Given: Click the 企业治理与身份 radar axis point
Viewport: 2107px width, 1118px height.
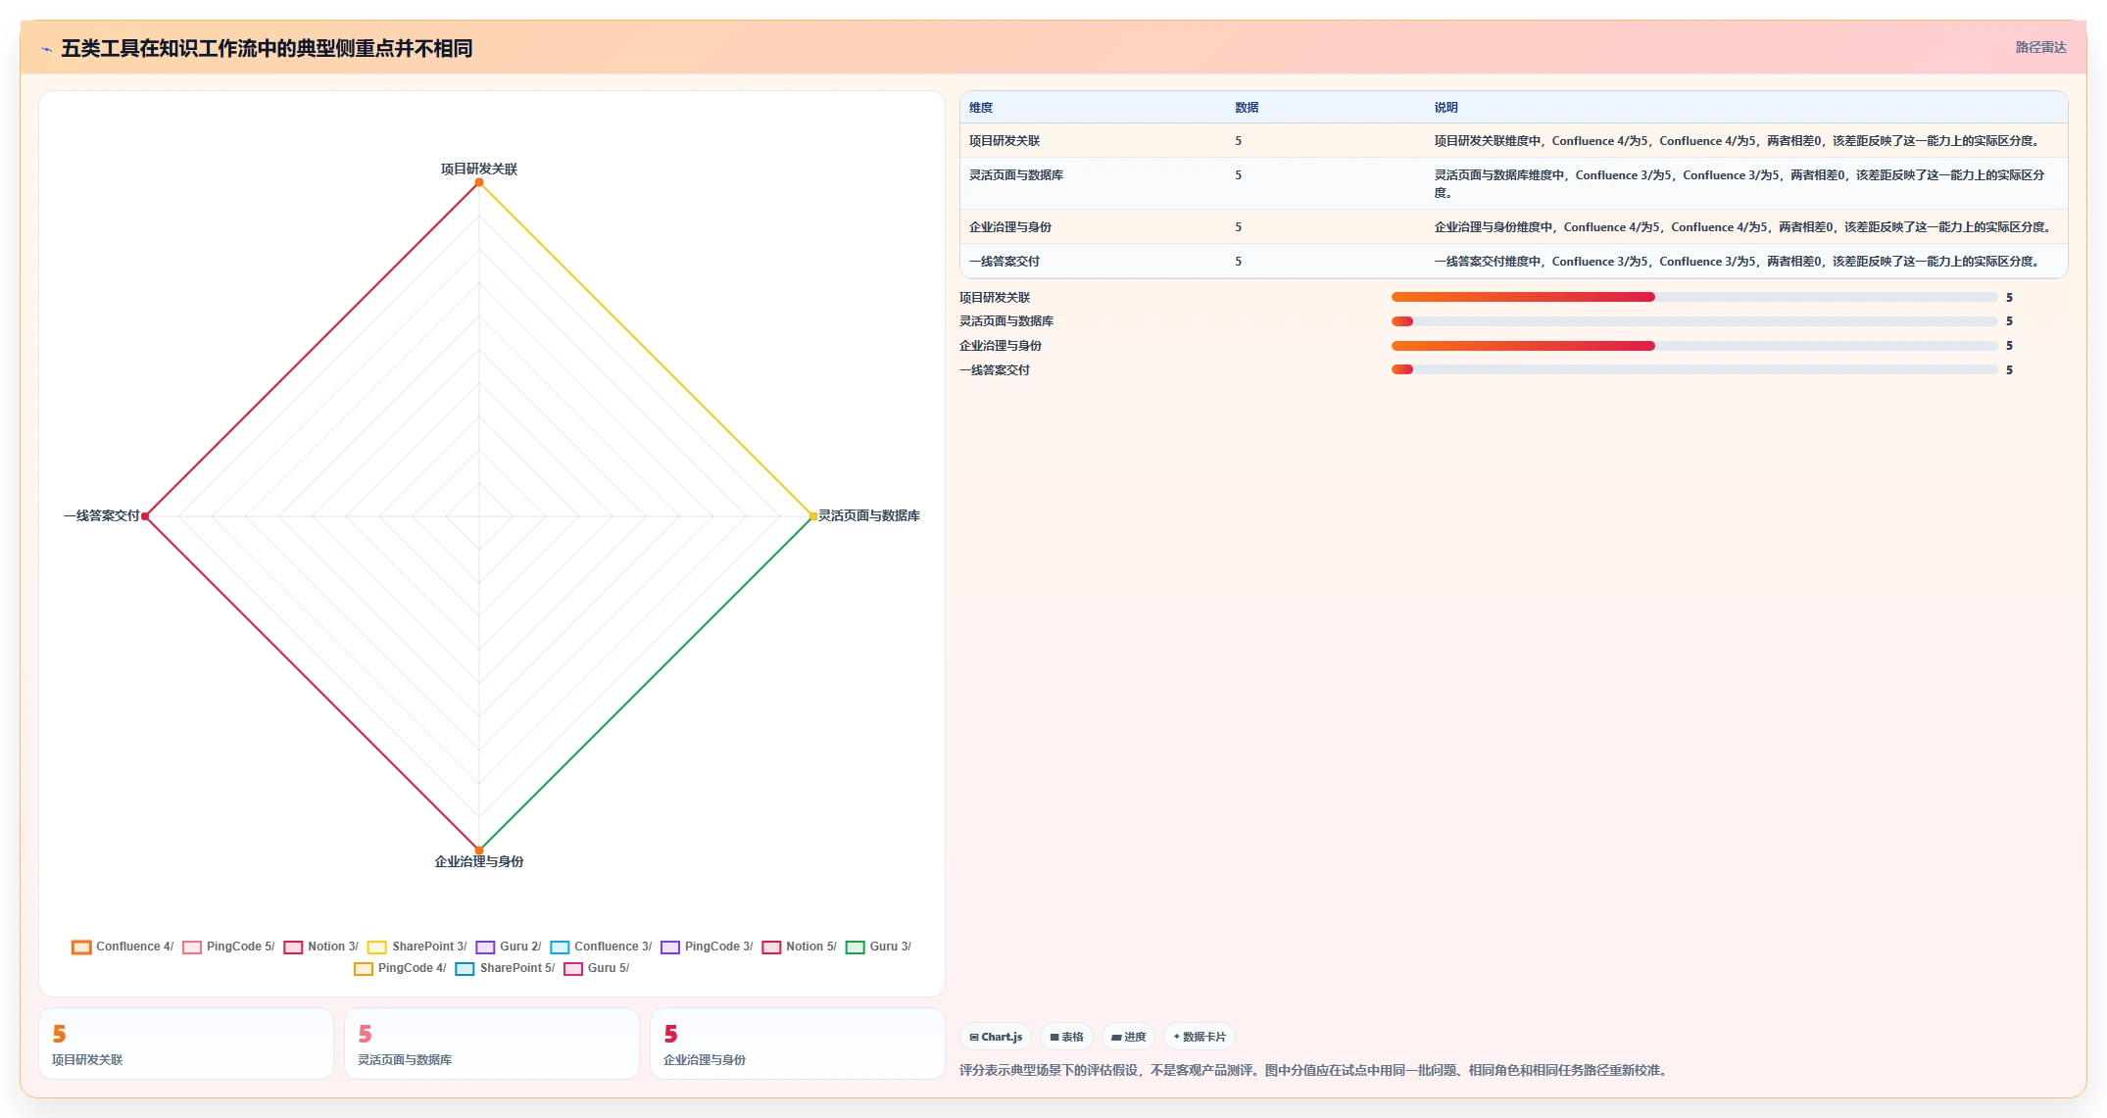Looking at the screenshot, I should (x=479, y=850).
